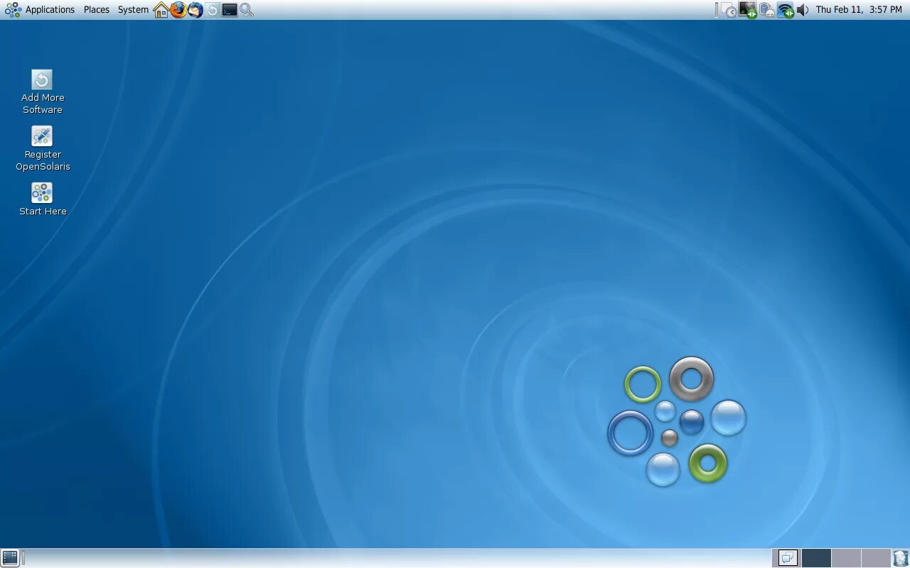Open the System menu
Image resolution: width=910 pixels, height=568 pixels.
click(133, 10)
